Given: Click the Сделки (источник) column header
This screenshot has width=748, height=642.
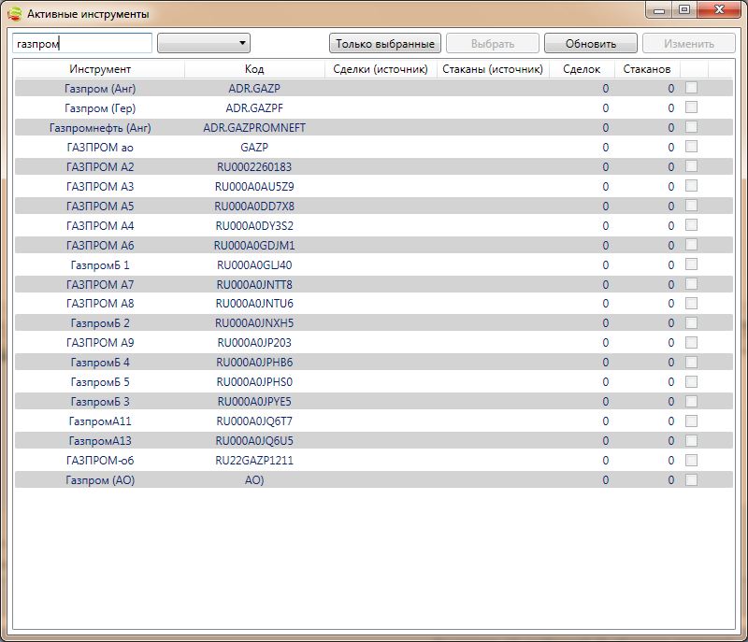Looking at the screenshot, I should (x=381, y=69).
